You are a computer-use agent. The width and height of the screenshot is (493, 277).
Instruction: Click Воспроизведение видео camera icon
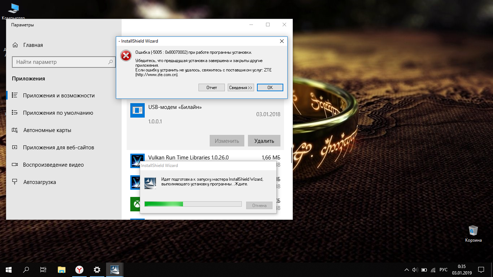(x=15, y=165)
